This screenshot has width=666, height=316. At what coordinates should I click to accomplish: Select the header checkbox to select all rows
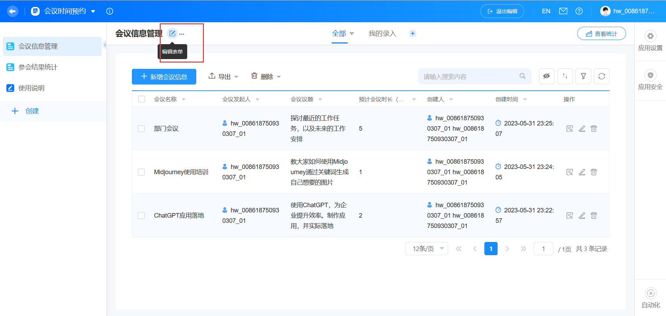[142, 99]
